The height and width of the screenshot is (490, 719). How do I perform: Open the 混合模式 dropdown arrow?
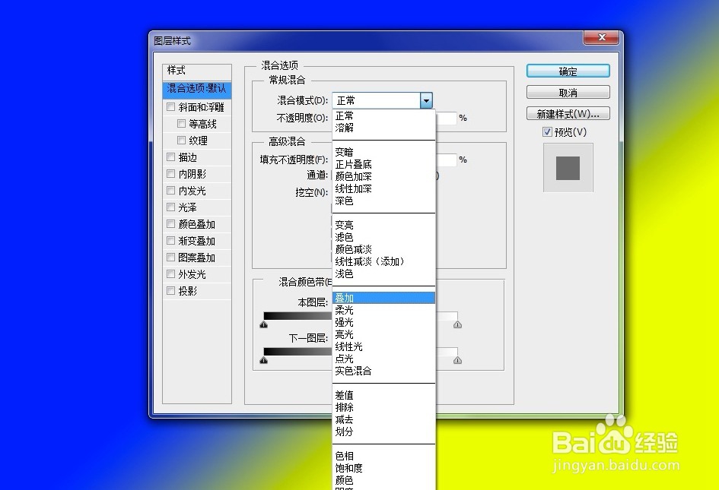(x=427, y=100)
